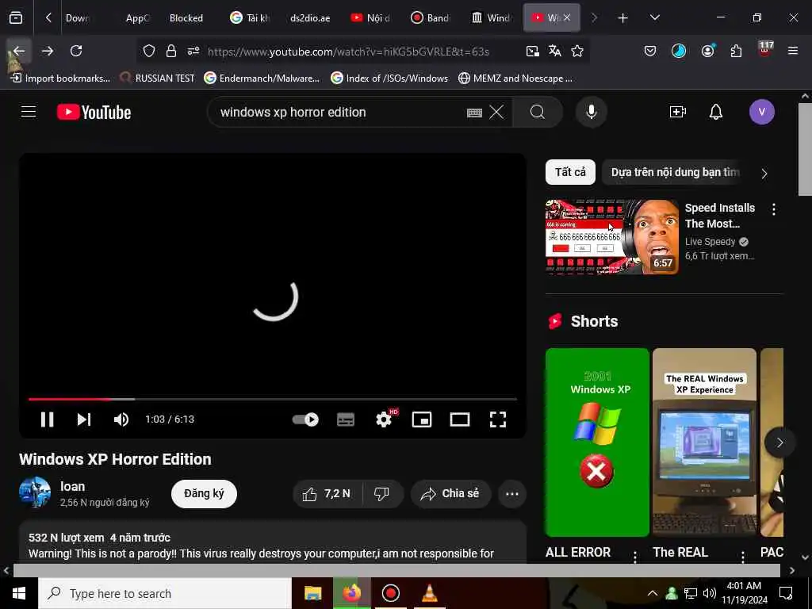This screenshot has height=609, width=812.
Task: Select the 'Tất cả' filter chip
Action: [570, 172]
